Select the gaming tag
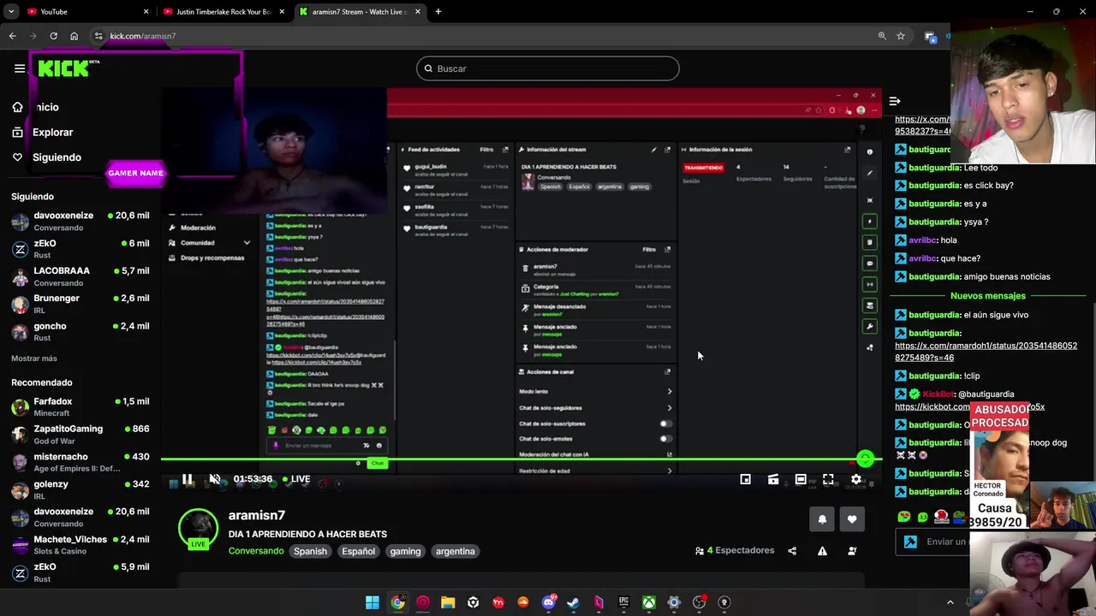 coord(406,551)
